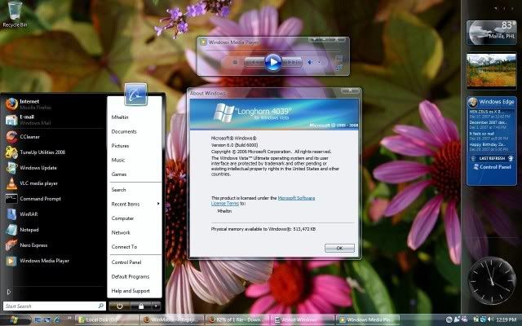
Task: Click the analog clock gadget
Action: (x=491, y=280)
